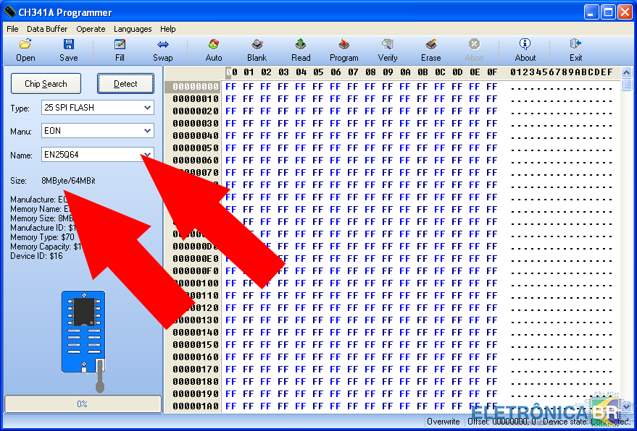Click the Fill buffer toolbar icon

pyautogui.click(x=120, y=49)
